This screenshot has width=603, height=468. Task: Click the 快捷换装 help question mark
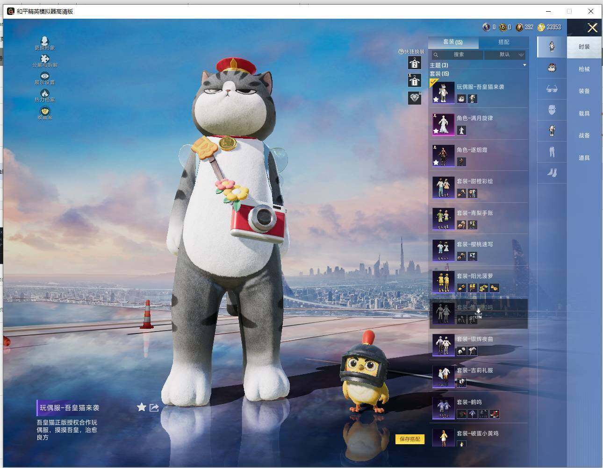click(x=401, y=52)
